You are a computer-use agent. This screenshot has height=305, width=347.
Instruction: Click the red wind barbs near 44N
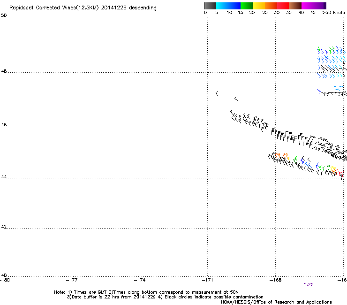pyautogui.click(x=341, y=174)
